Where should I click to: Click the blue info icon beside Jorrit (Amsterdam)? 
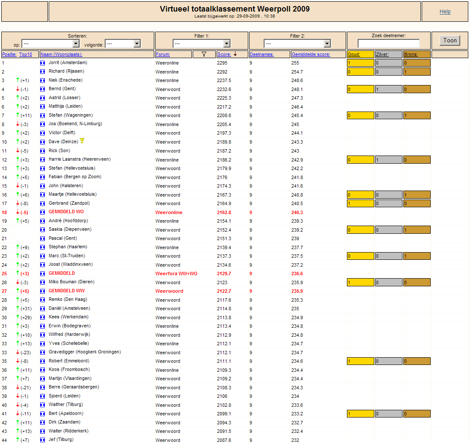point(43,63)
